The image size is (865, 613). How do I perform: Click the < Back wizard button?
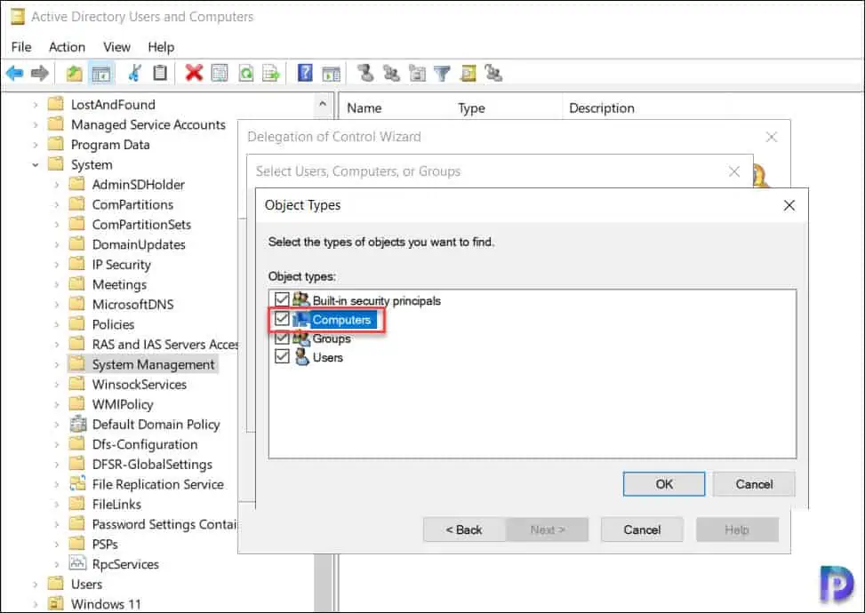tap(464, 529)
